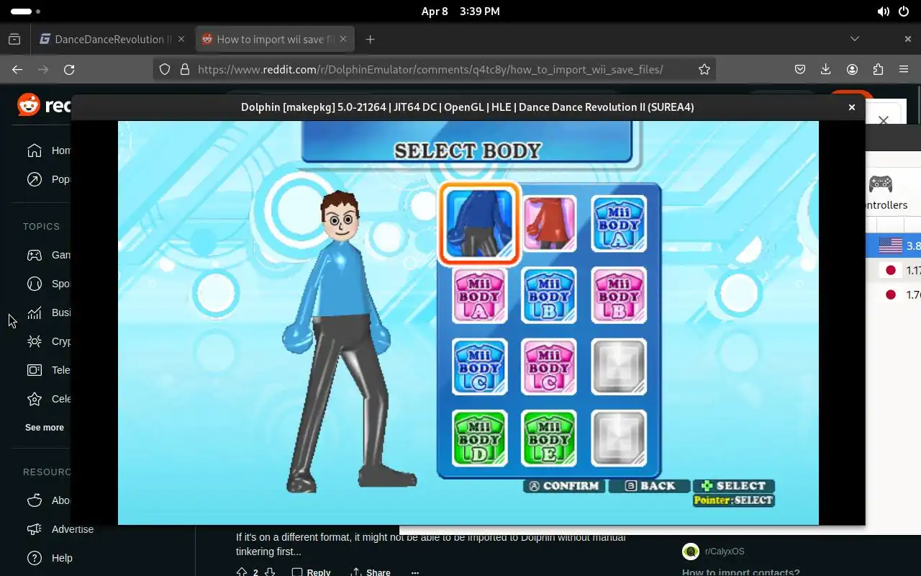Choose the blue Mii Body B tile
This screenshot has width=921, height=576.
click(549, 295)
